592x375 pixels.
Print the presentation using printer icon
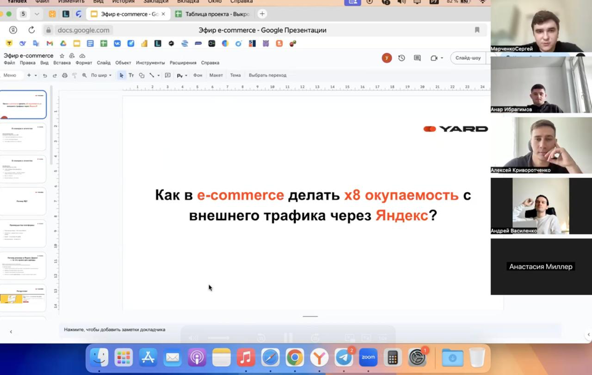(x=65, y=75)
